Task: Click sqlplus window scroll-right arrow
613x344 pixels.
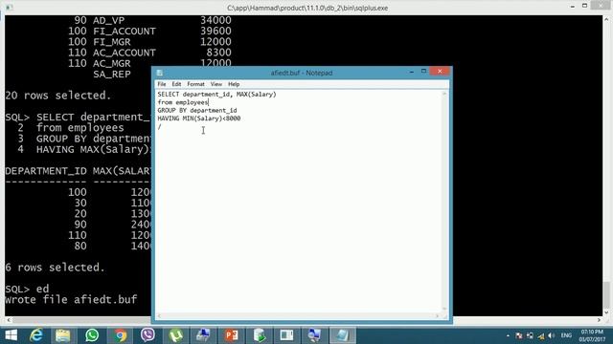Action: point(599,320)
